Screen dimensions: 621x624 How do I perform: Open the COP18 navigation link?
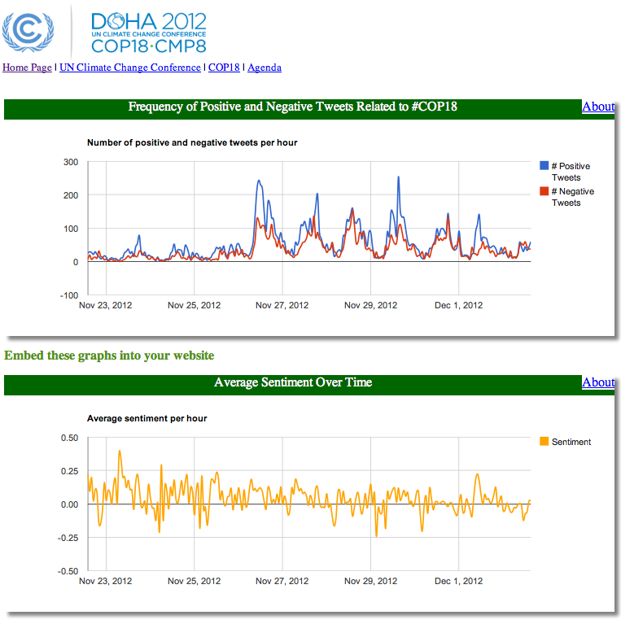point(224,68)
